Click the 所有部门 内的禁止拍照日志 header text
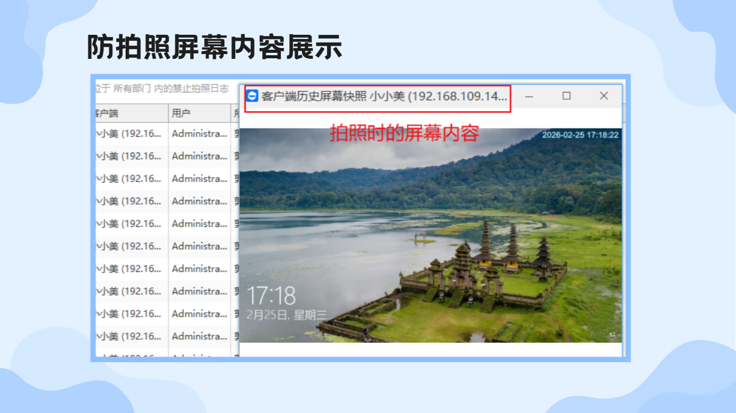The image size is (736, 413). click(x=171, y=88)
